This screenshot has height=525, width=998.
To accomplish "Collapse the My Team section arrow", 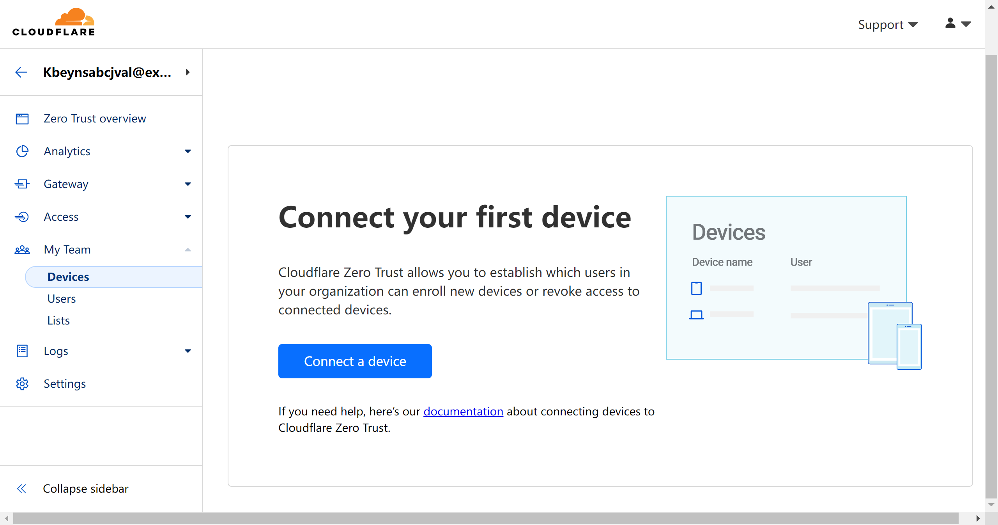I will coord(188,250).
